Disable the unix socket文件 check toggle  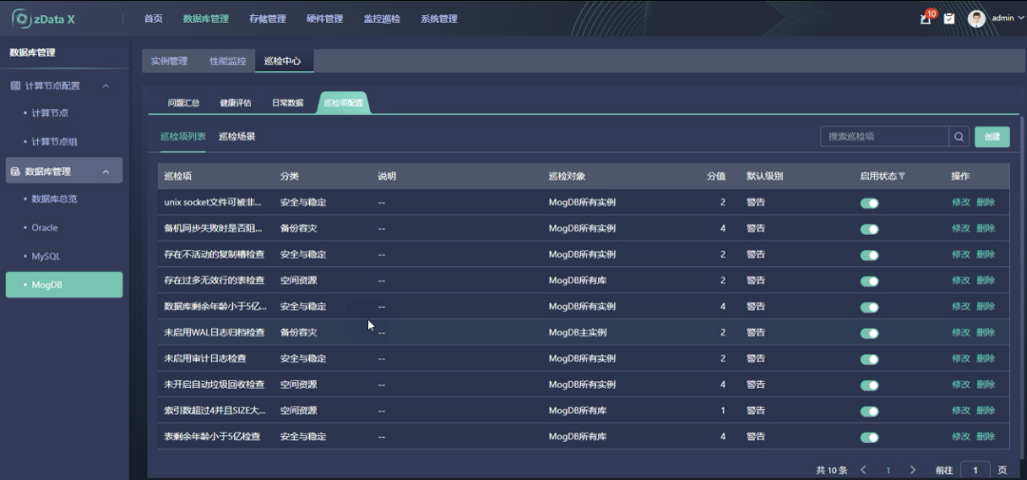(x=869, y=202)
